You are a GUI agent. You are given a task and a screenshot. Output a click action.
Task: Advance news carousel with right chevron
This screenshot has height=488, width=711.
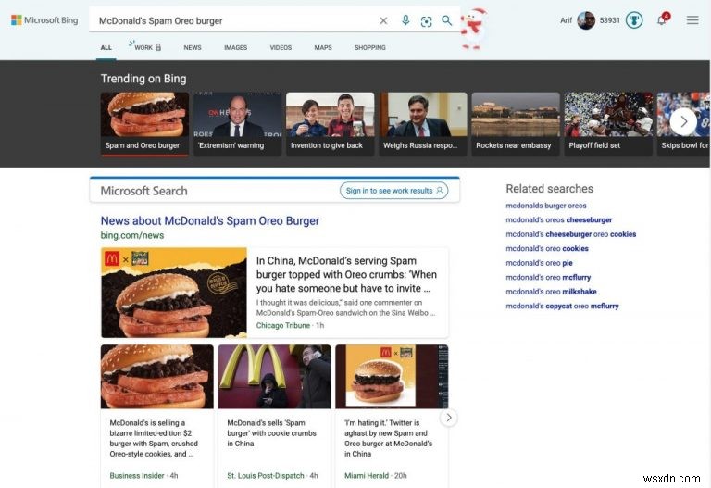(448, 418)
